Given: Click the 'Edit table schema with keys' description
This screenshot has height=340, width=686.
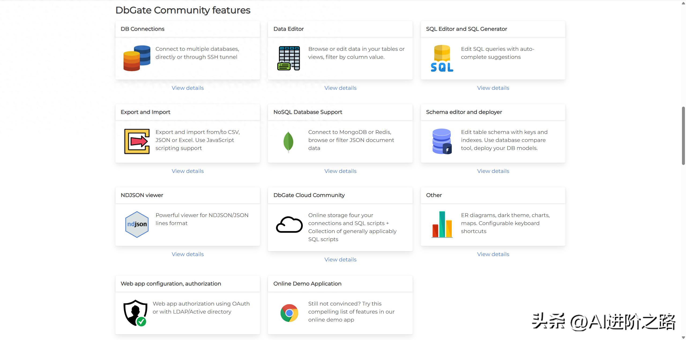Looking at the screenshot, I should tap(504, 140).
